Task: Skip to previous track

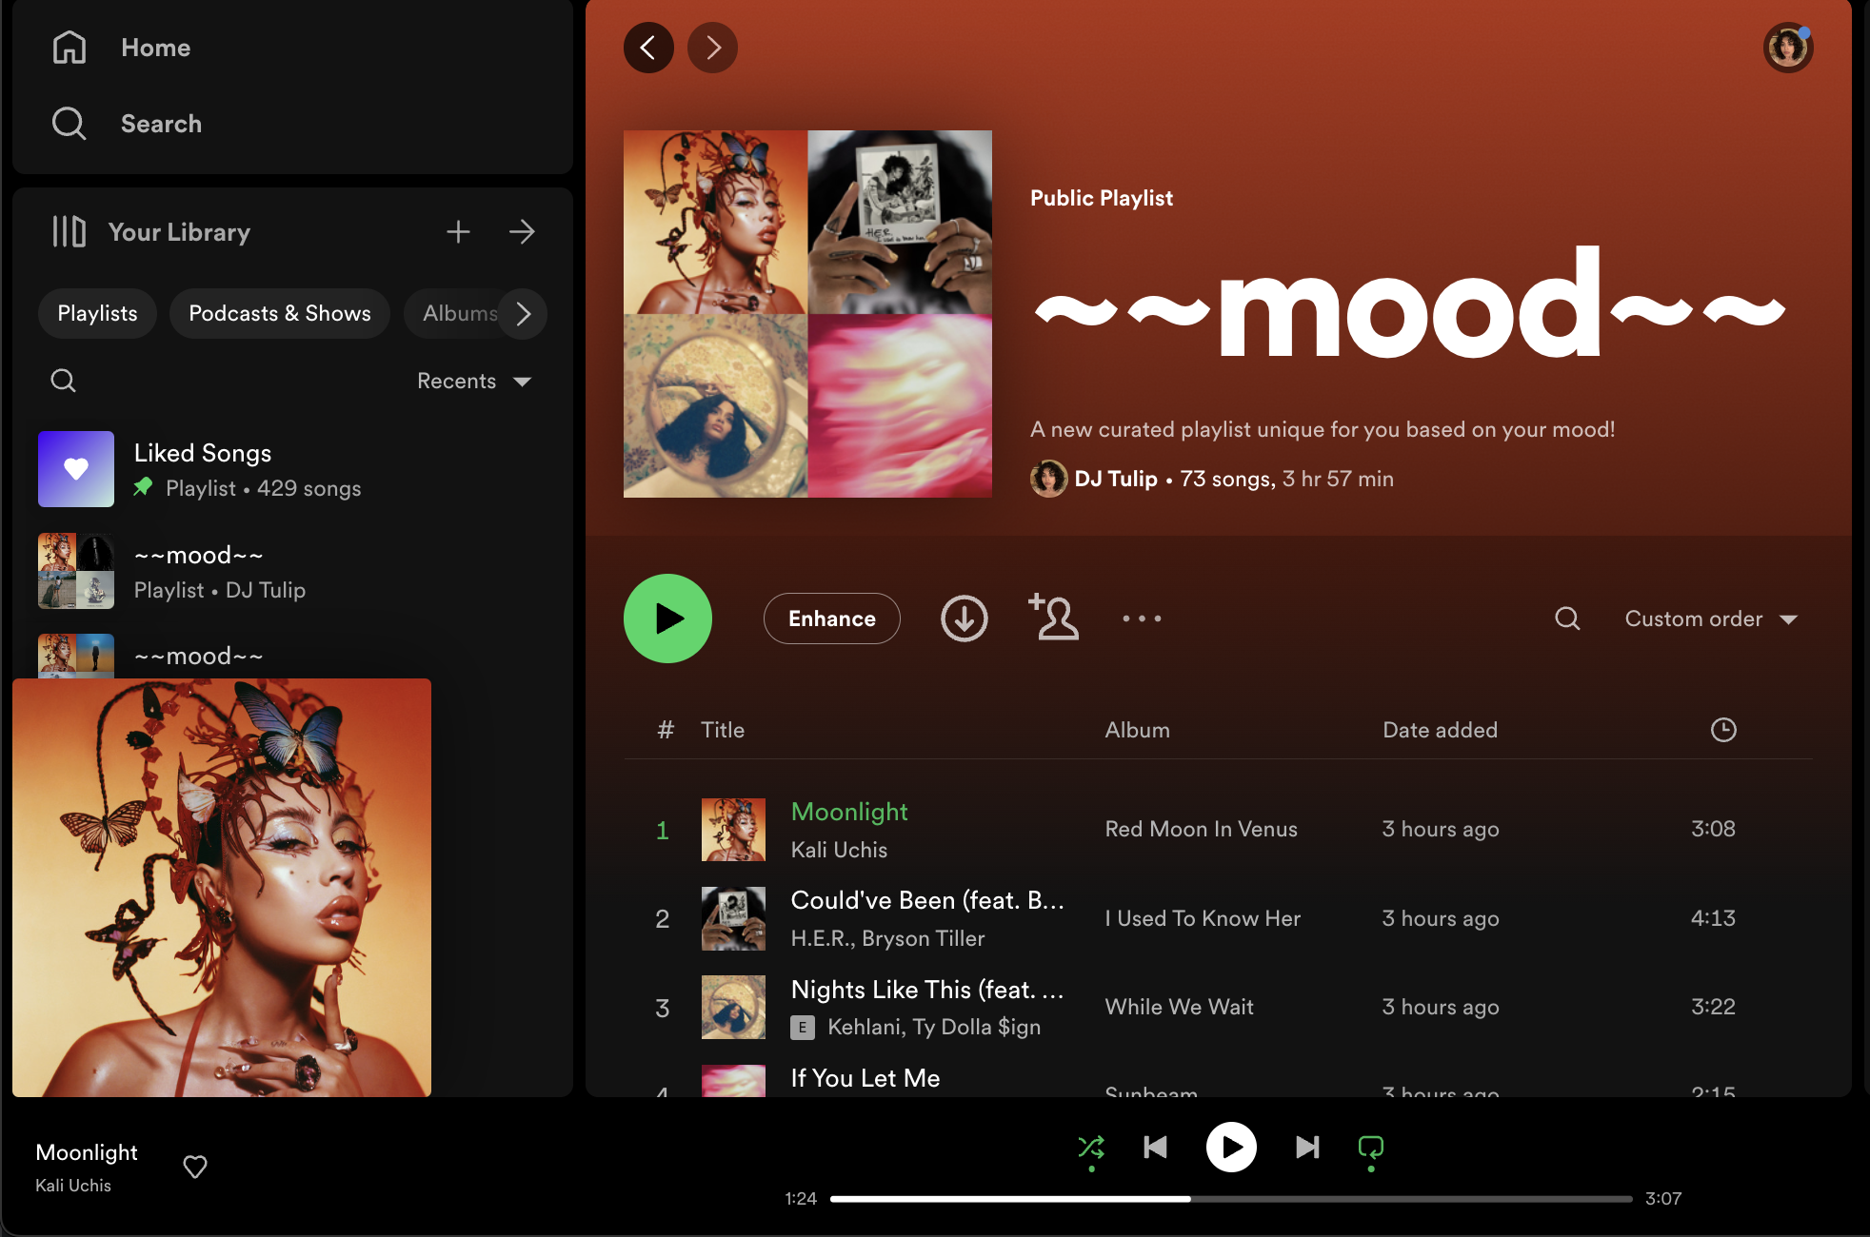Action: click(1155, 1147)
